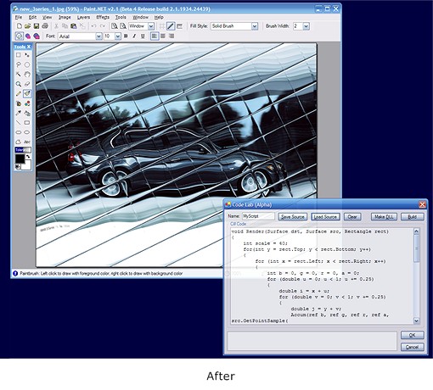Toggle anti-aliasing diagonal line button
This screenshot has height=390, width=433.
pyautogui.click(x=171, y=26)
